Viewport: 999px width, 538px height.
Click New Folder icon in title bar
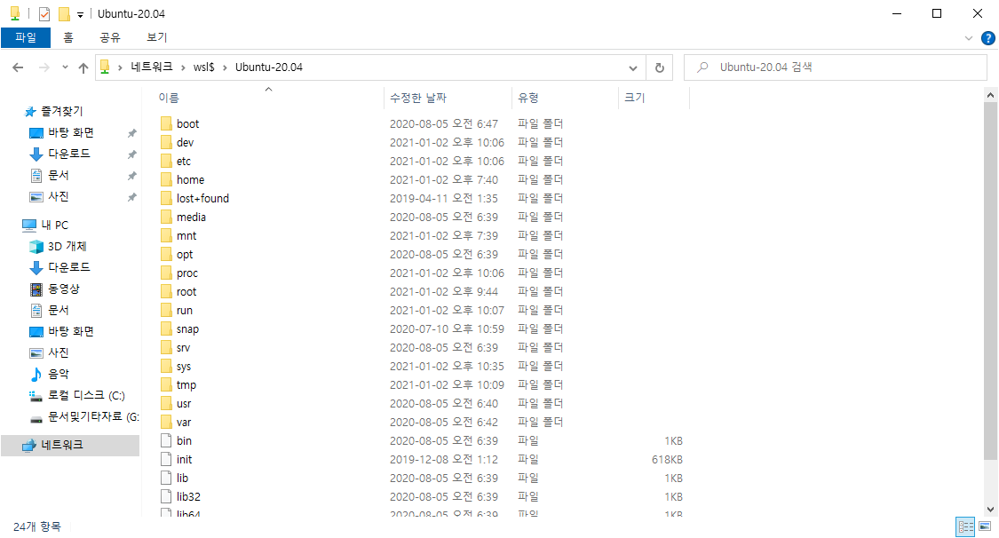tap(64, 13)
